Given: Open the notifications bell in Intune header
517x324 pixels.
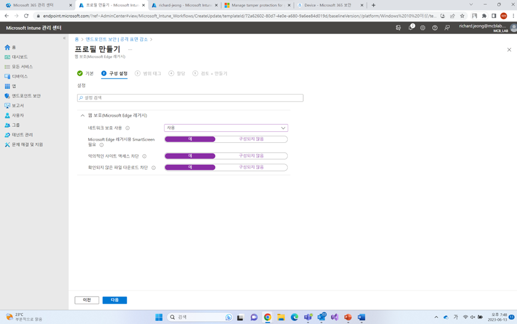Looking at the screenshot, I should point(410,27).
